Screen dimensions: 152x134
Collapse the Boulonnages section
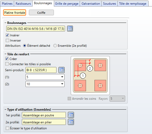[x=5, y=23]
